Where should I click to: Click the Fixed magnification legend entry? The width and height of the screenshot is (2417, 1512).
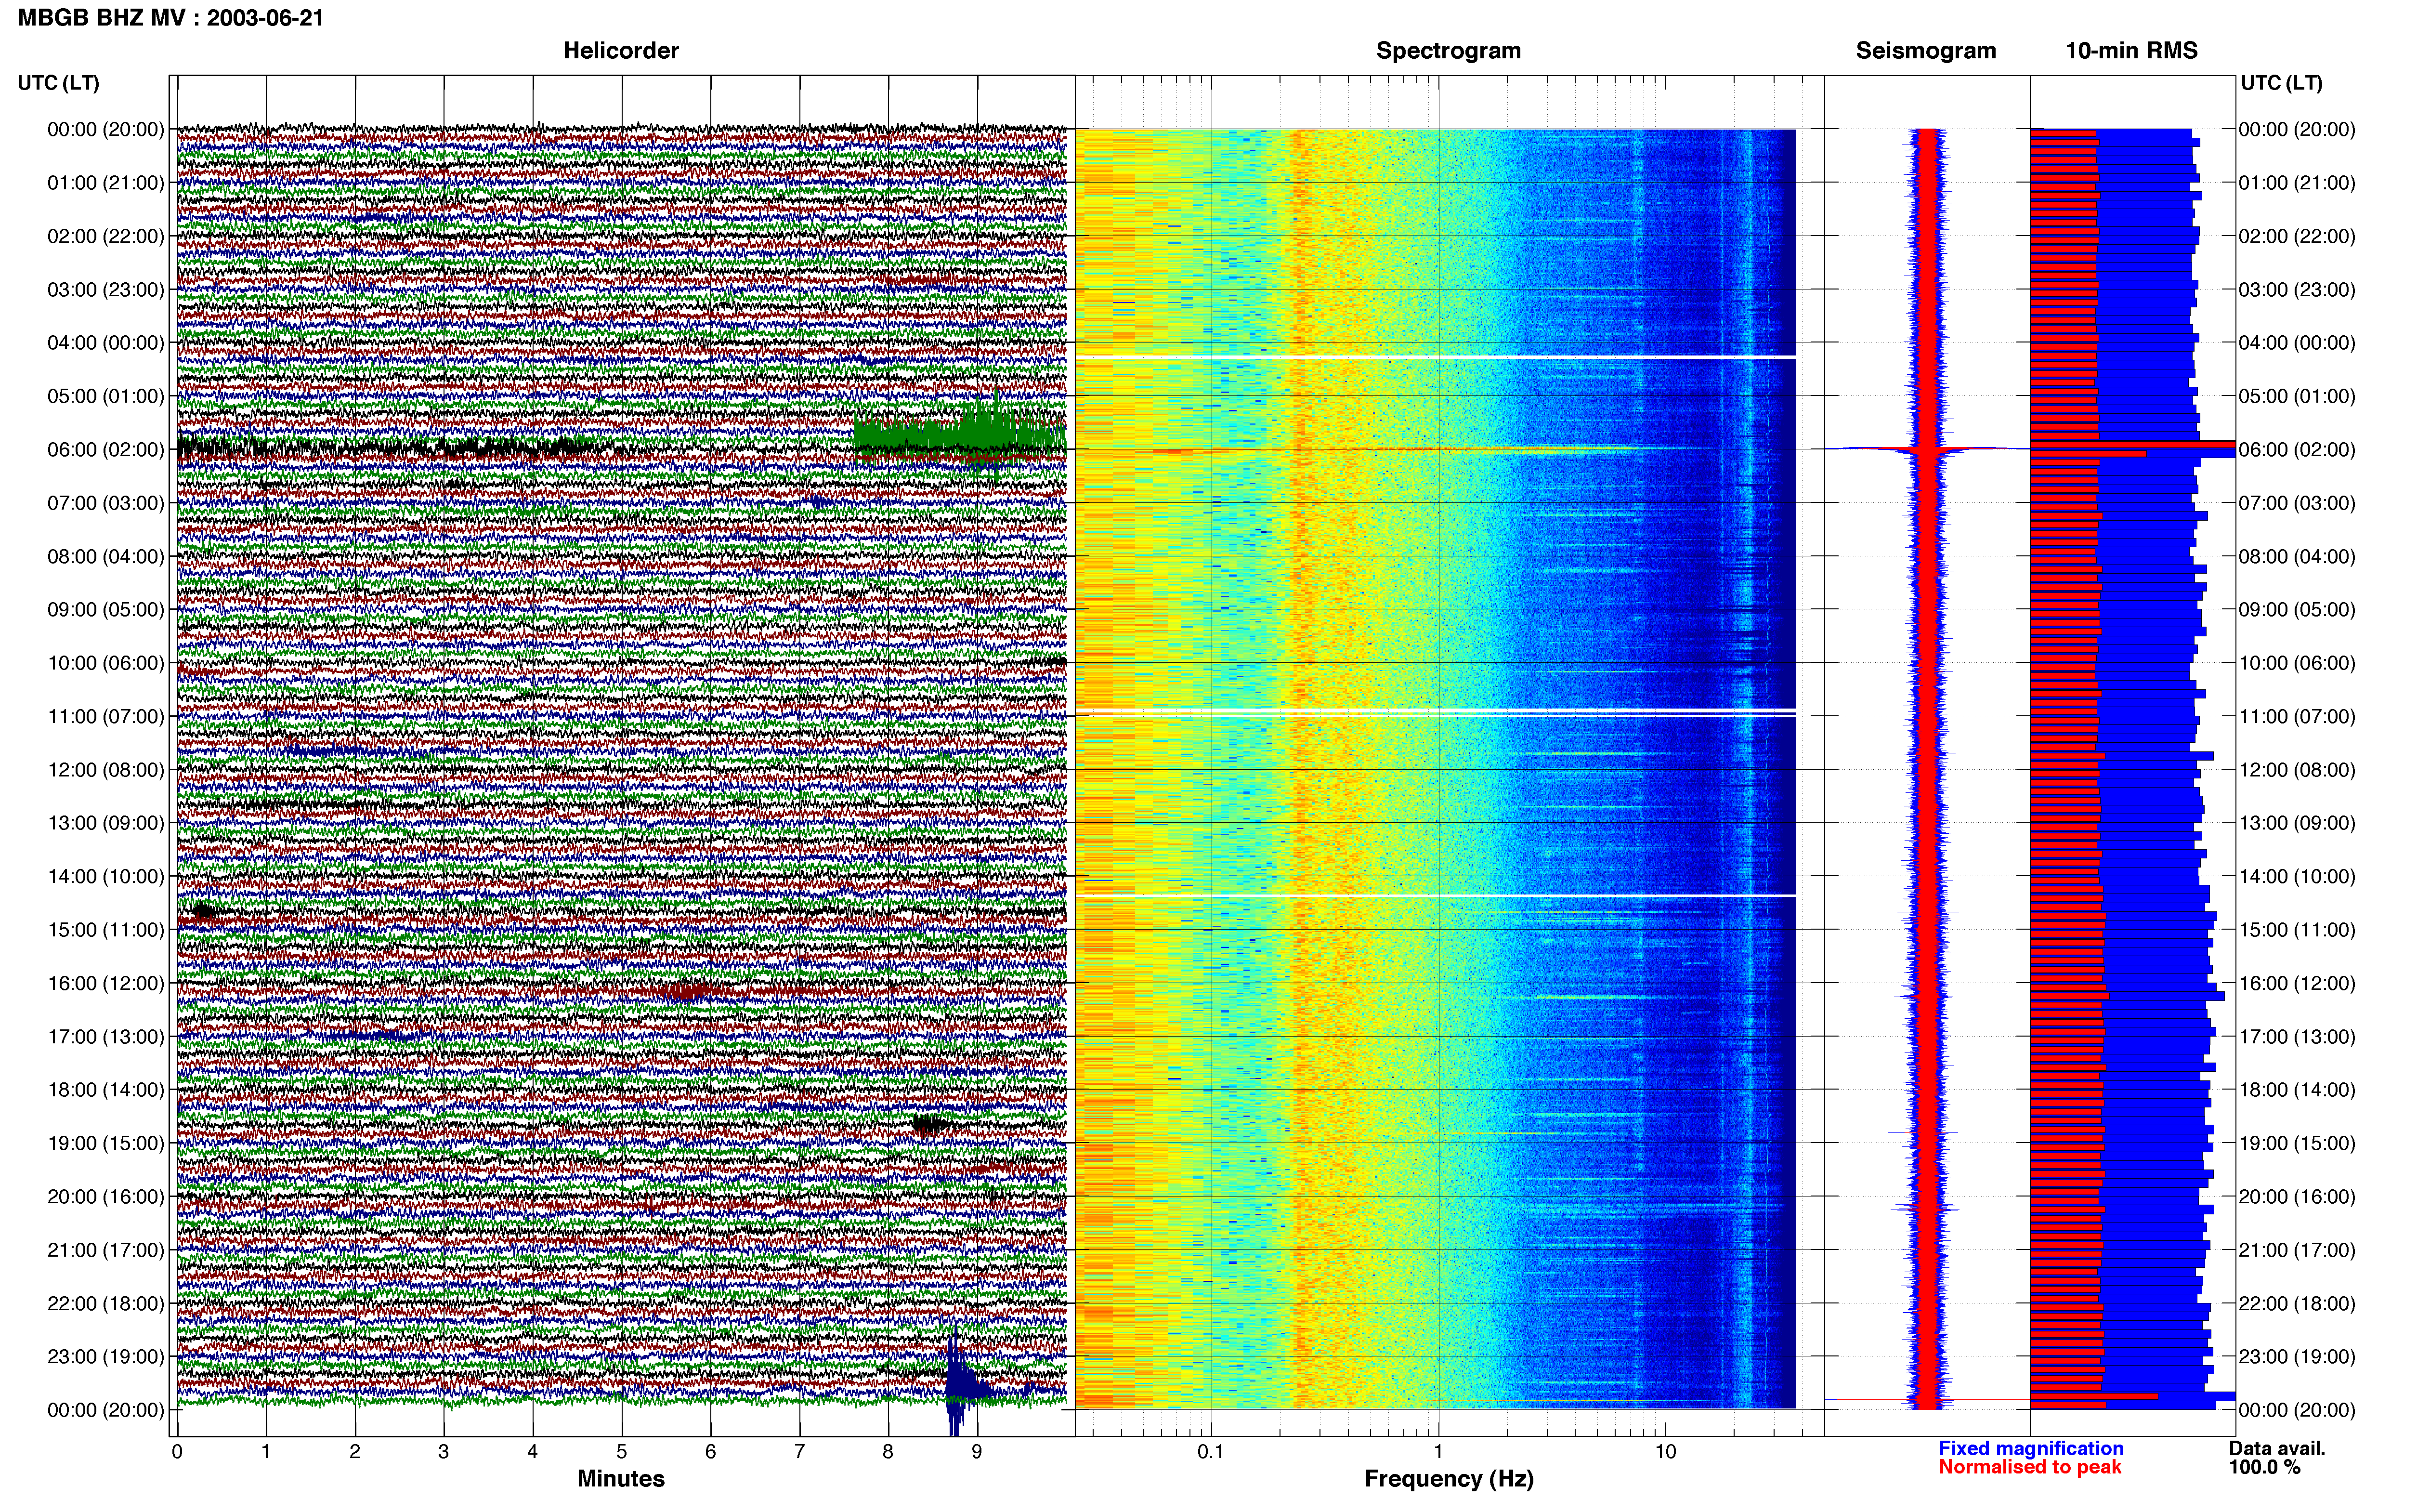click(x=2031, y=1449)
